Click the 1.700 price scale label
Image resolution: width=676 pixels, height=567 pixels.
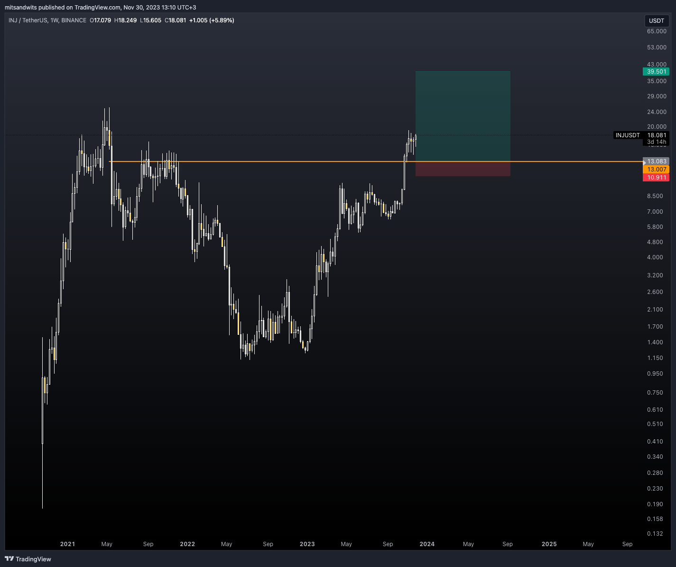pyautogui.click(x=655, y=327)
